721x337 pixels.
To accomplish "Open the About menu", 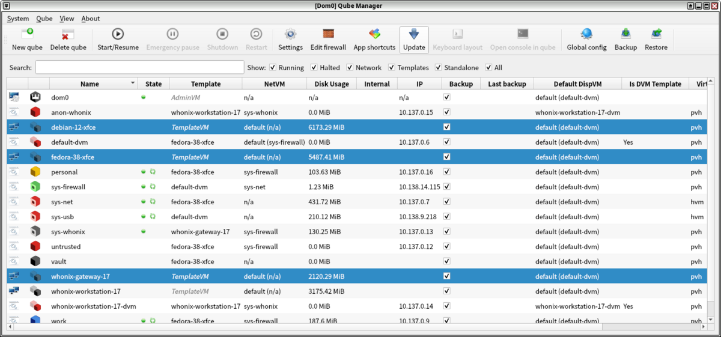I will click(x=91, y=19).
